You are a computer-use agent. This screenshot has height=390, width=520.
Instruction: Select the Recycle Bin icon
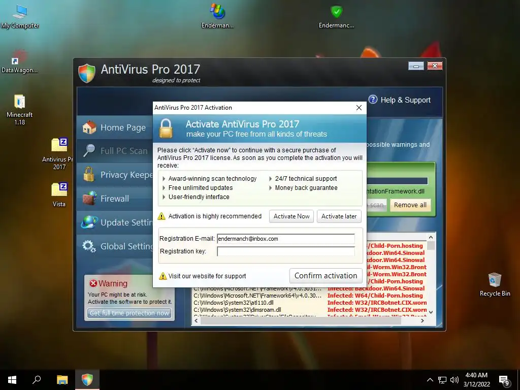[x=495, y=284]
